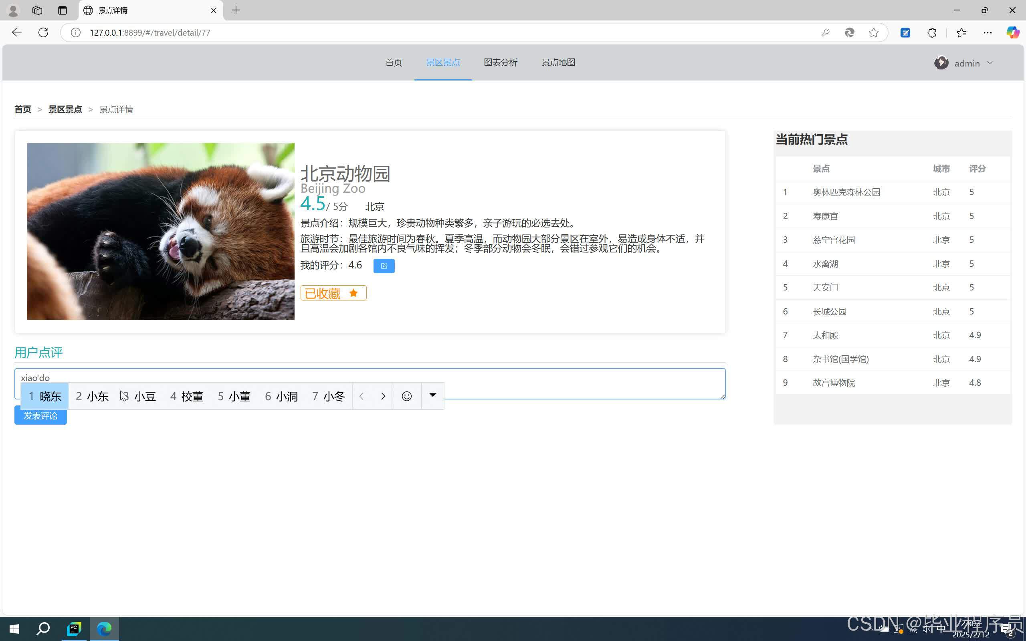Expand the IME candidate list dropdown

(x=432, y=395)
